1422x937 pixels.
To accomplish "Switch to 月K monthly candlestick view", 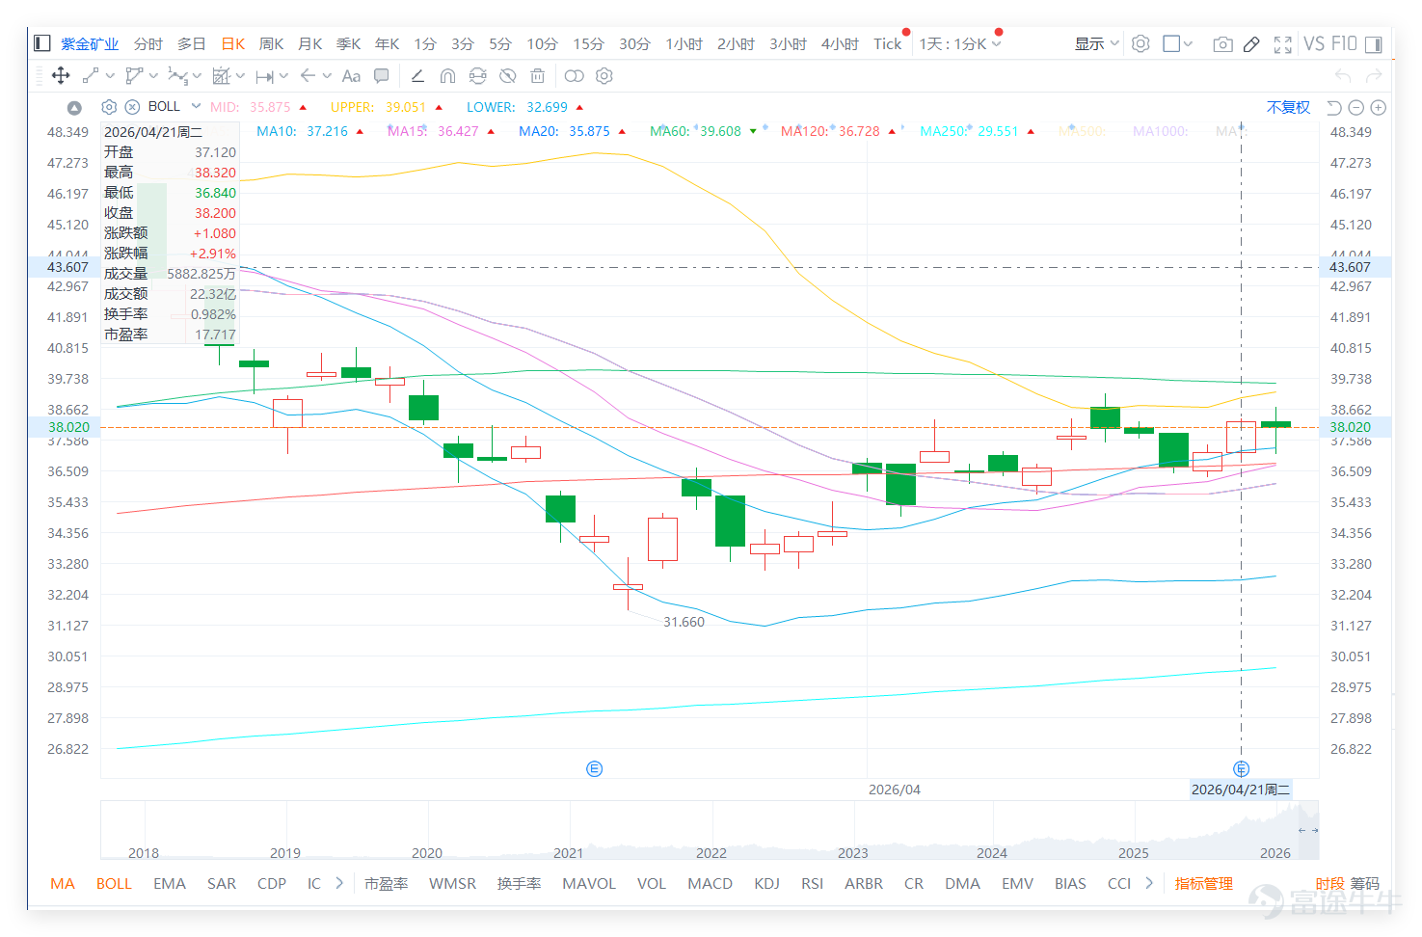I will point(310,43).
